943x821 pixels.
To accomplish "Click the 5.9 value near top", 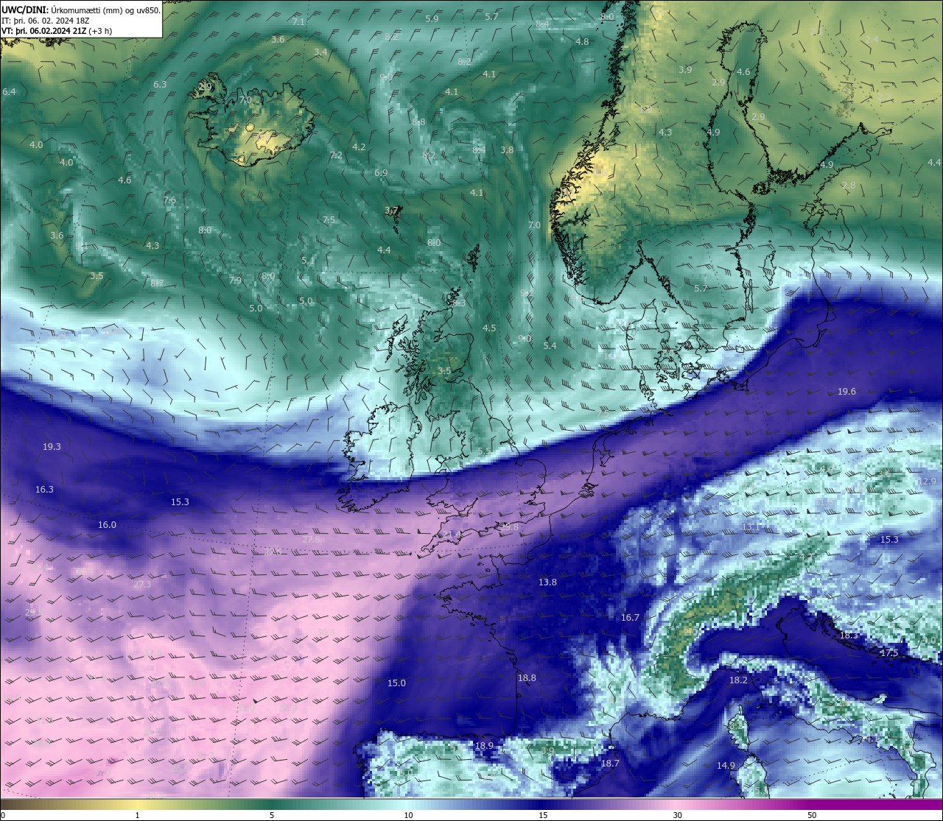I will point(432,18).
